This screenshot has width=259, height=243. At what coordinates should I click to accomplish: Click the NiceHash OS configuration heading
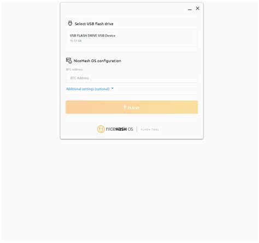point(97,61)
